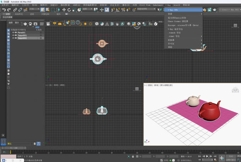Click gray sphere material icon in V-Ray toolbar
This screenshot has width=241, height=162.
click(x=129, y=24)
